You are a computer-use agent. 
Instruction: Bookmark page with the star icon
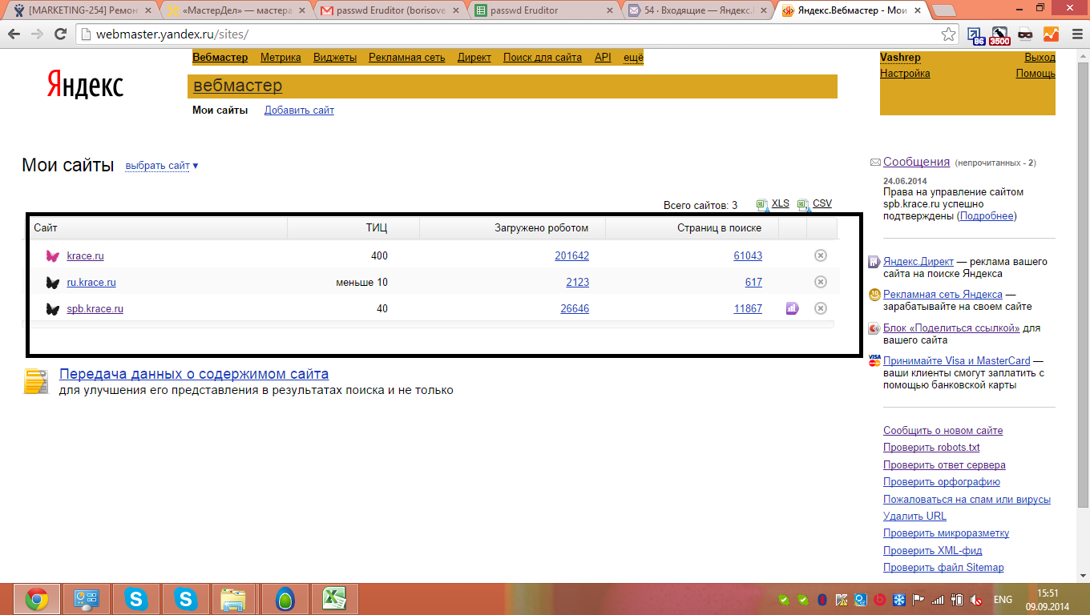(x=949, y=34)
